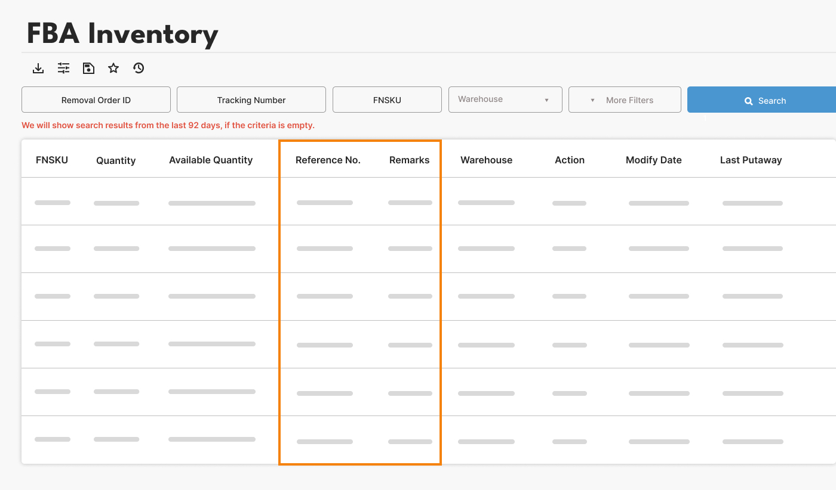Select the Available Quantity column header

pos(211,160)
